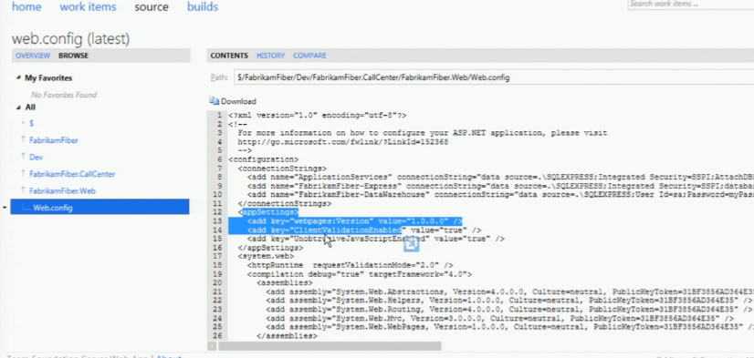This screenshot has width=754, height=358.
Task: Click left arrow of horizontal scrollbar
Action: pyautogui.click(x=212, y=345)
